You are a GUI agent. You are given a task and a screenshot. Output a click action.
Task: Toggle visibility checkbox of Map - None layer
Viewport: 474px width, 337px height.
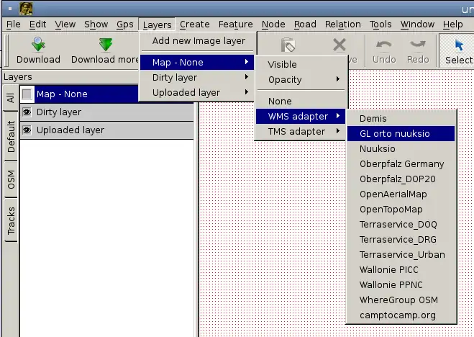click(27, 94)
